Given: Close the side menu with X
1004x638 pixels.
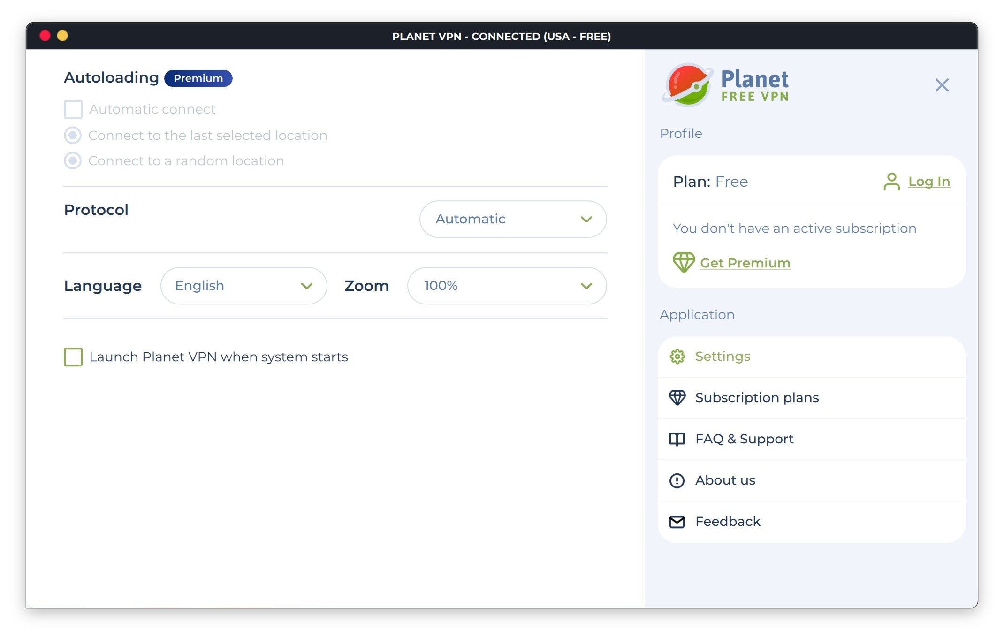Looking at the screenshot, I should 942,85.
